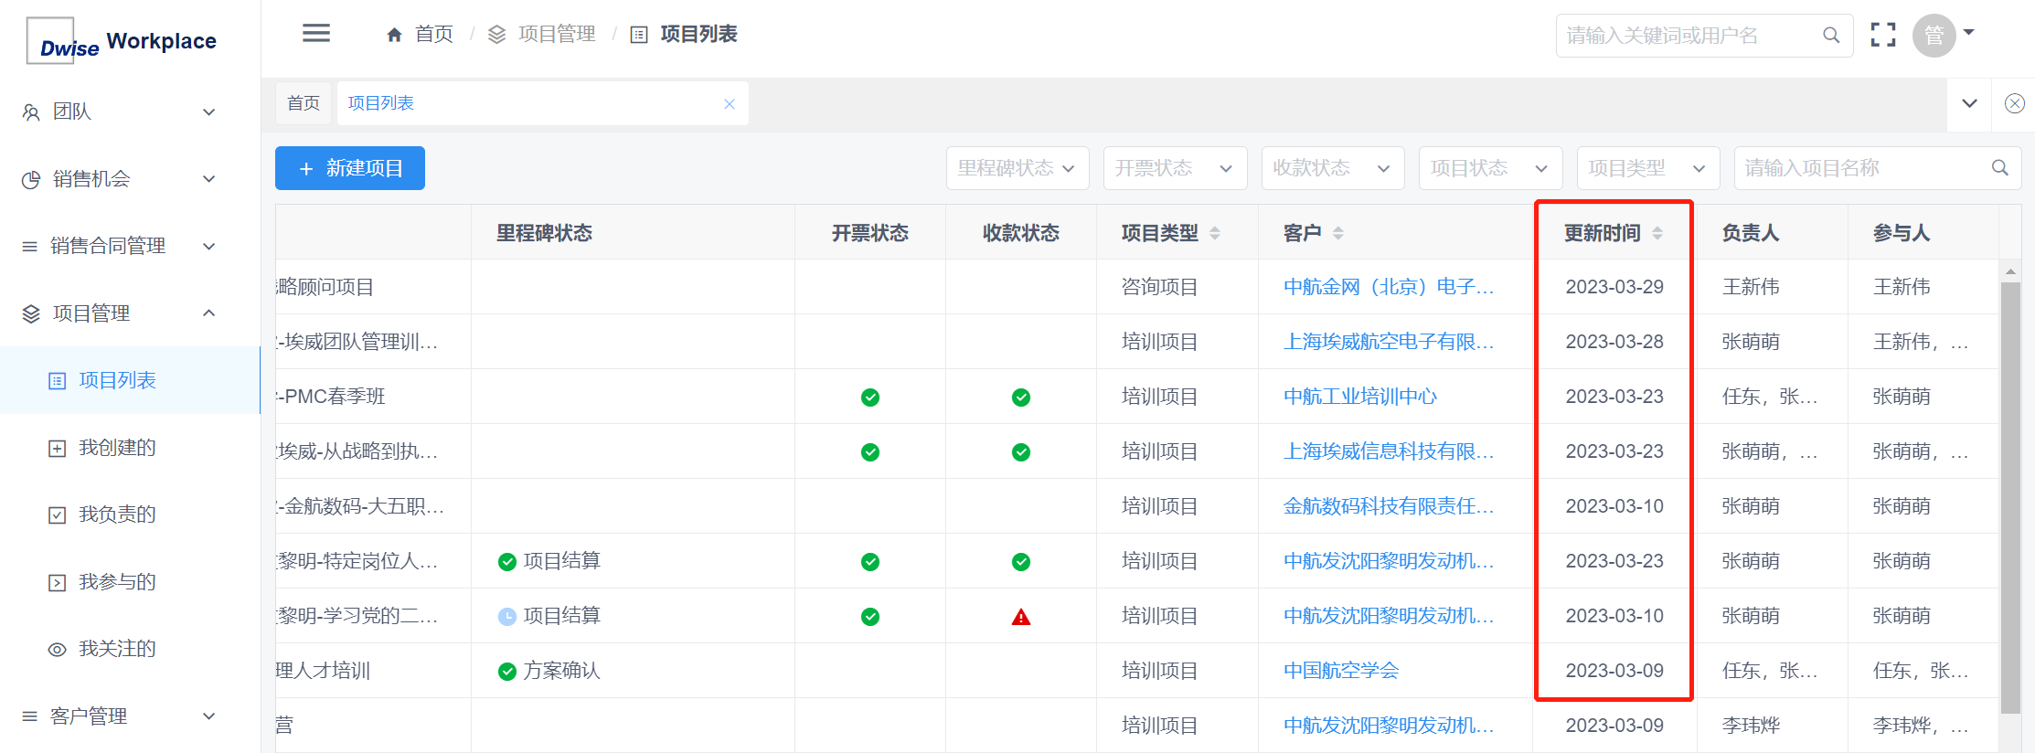The width and height of the screenshot is (2035, 753).
Task: Click the 销售机会 pie-chart icon
Action: [x=31, y=179]
